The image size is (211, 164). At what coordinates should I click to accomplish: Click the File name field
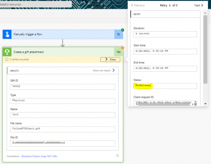pos(62,129)
